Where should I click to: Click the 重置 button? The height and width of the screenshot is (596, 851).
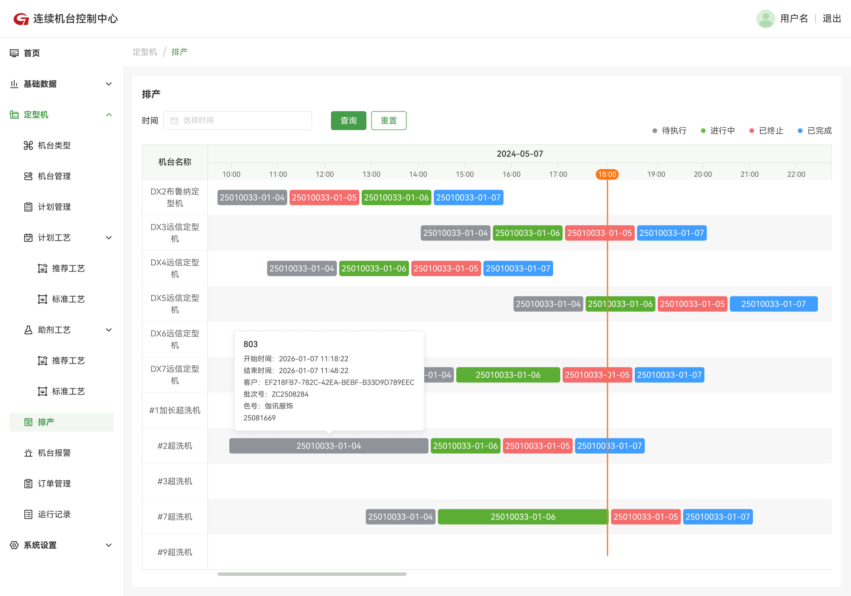389,121
